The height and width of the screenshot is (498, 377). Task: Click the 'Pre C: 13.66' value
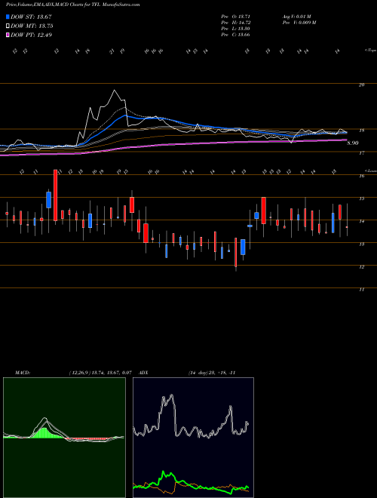[236, 34]
